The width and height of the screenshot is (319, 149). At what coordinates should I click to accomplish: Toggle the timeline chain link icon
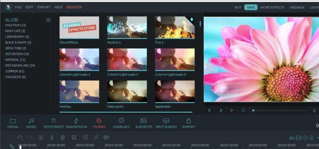12,146
